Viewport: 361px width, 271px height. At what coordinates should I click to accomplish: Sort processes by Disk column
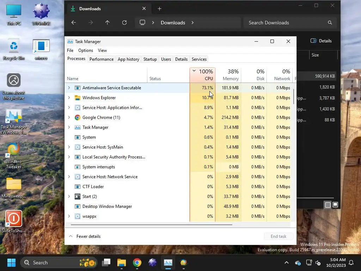tap(254, 75)
